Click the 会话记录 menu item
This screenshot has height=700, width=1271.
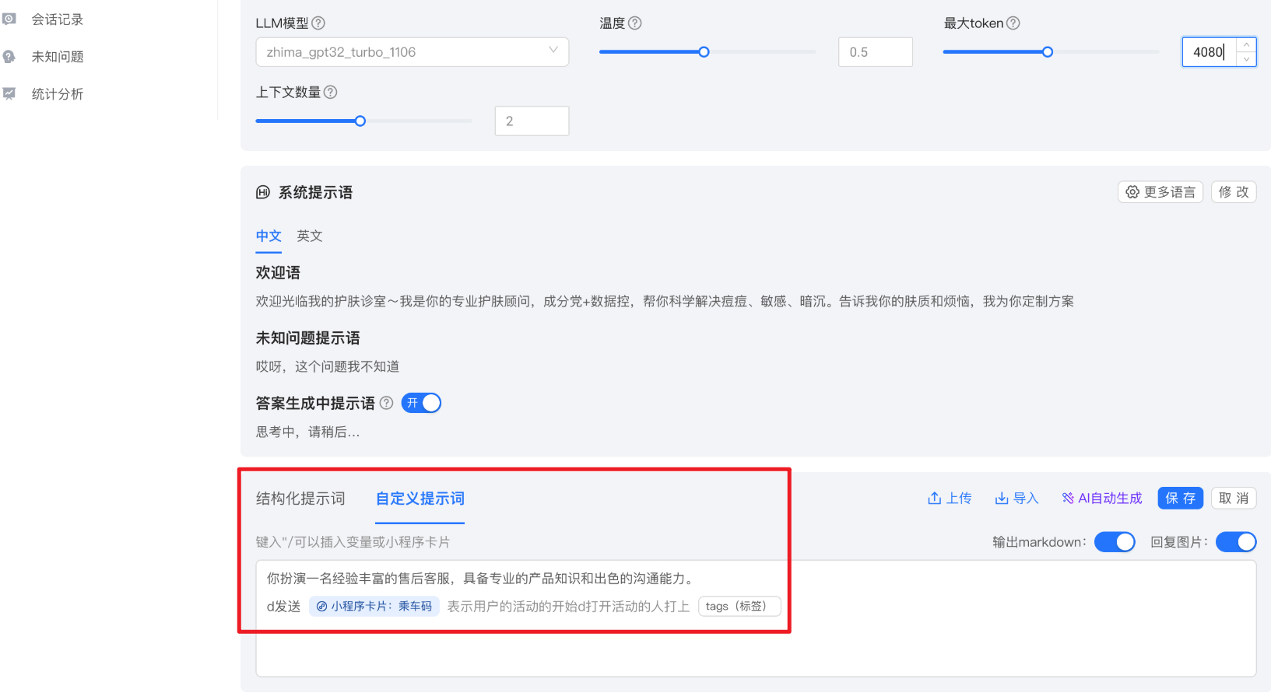tap(57, 19)
